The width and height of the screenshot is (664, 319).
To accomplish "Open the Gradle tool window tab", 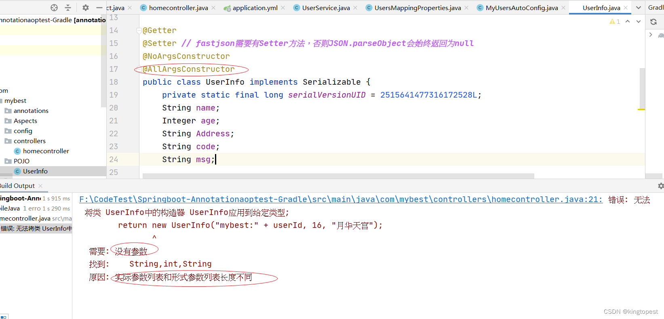I will click(x=656, y=8).
